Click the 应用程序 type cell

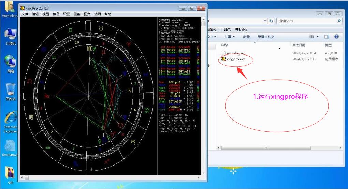[332, 59]
